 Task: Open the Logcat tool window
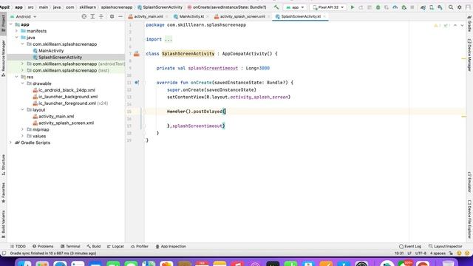pyautogui.click(x=115, y=246)
